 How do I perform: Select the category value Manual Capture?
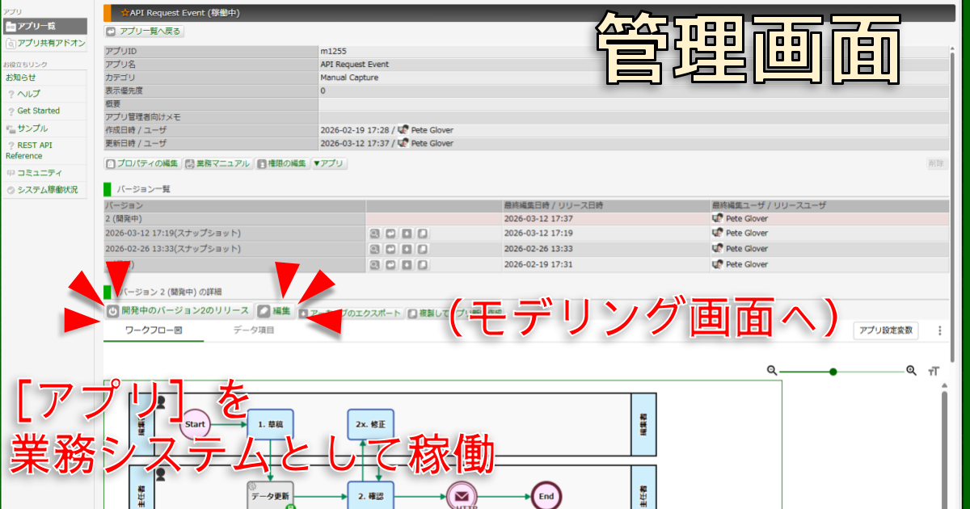(349, 78)
